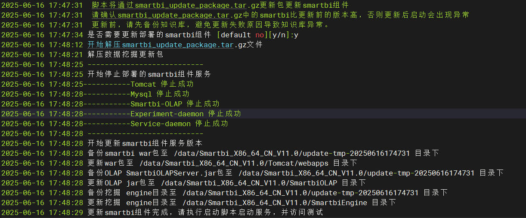Click the timestamp 2025-06-16 17:48:29
The height and width of the screenshot is (218, 526).
click(x=42, y=212)
